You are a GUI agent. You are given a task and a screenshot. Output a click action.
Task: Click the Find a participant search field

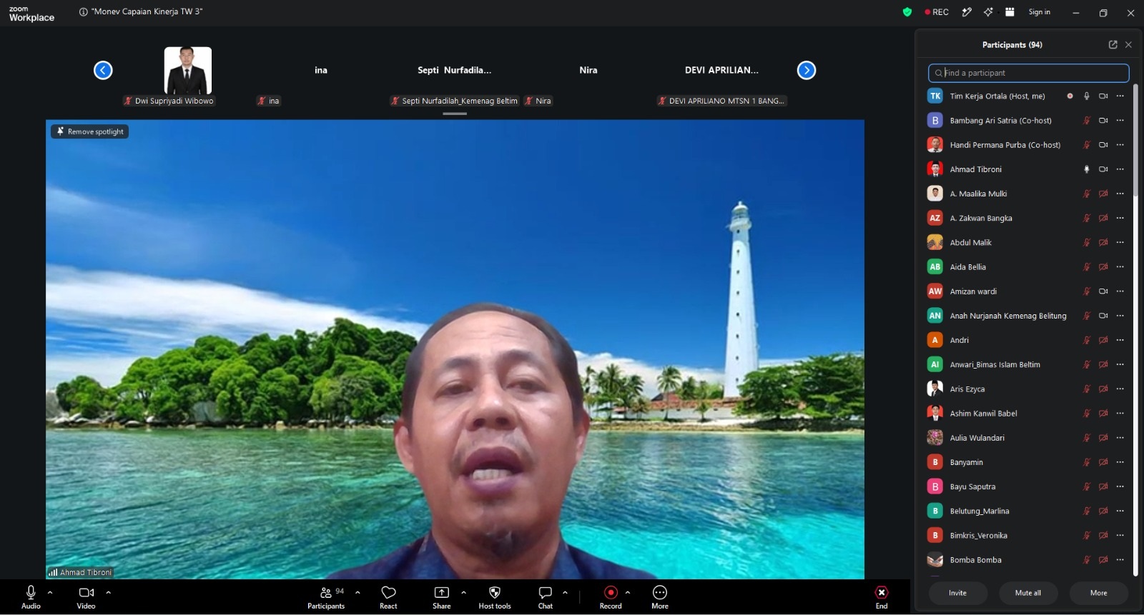coord(1028,73)
